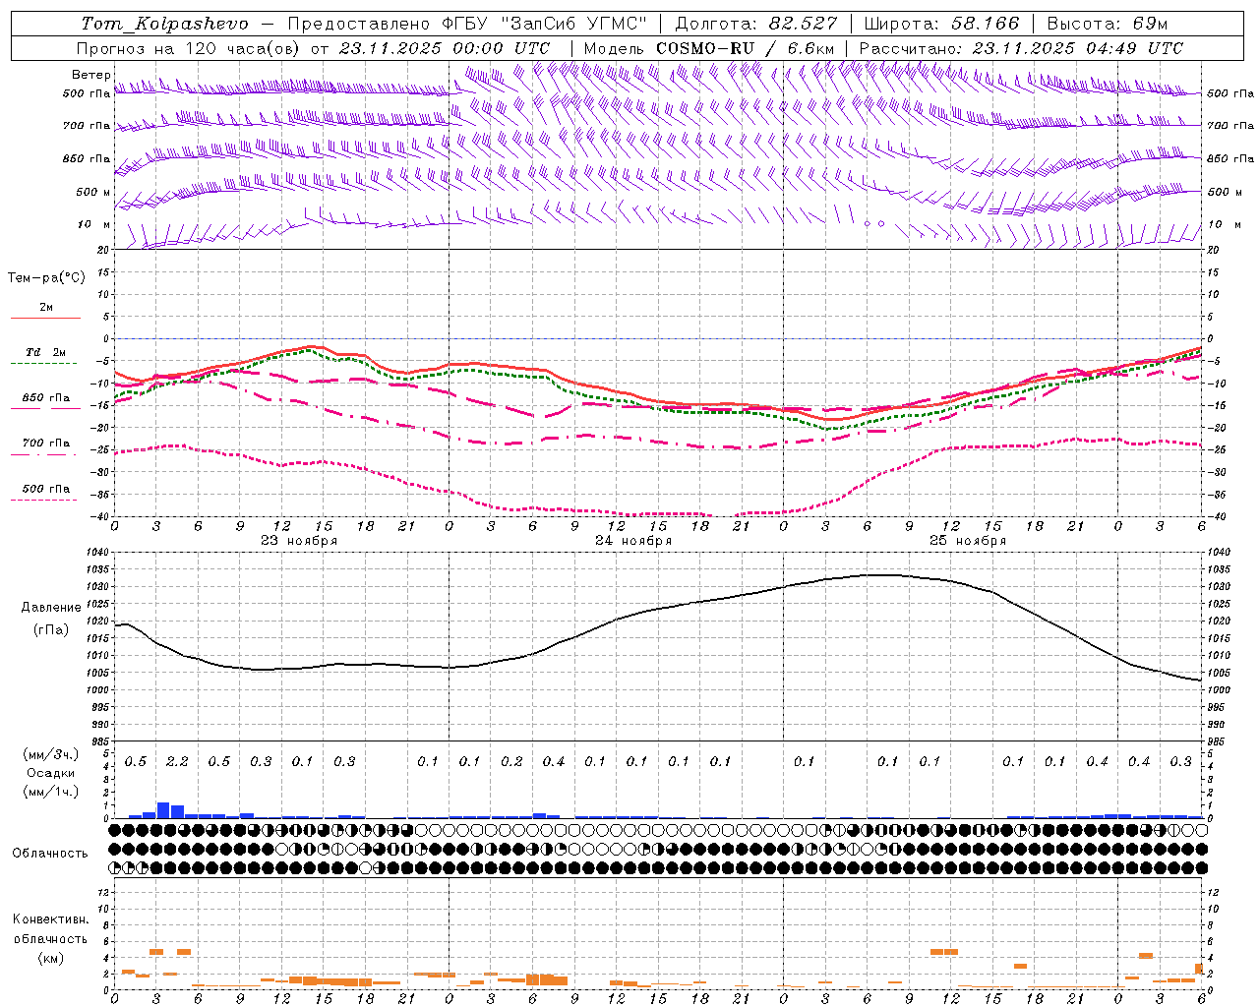This screenshot has height=1007, width=1259.
Task: Click the Осадки panel label
Action: coord(51,773)
